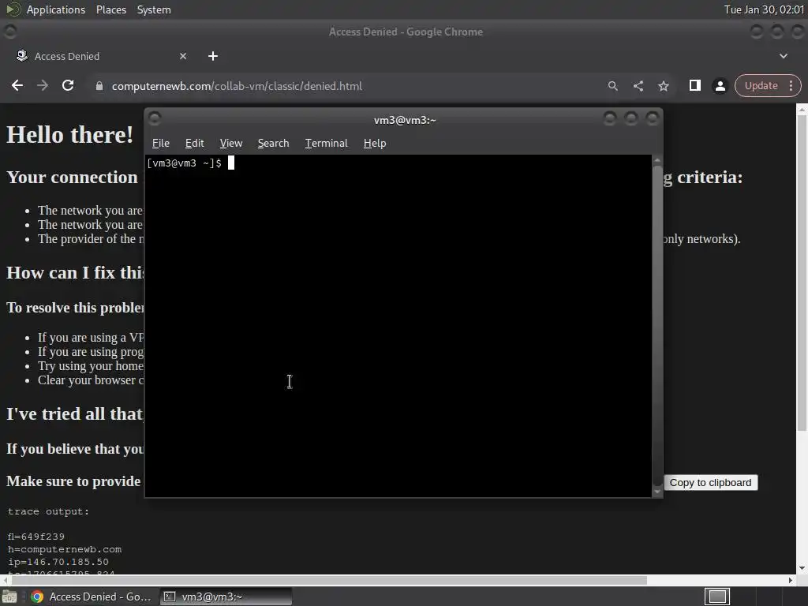Image resolution: width=808 pixels, height=606 pixels.
Task: Open the Places menu in the top panel
Action: pyautogui.click(x=110, y=9)
